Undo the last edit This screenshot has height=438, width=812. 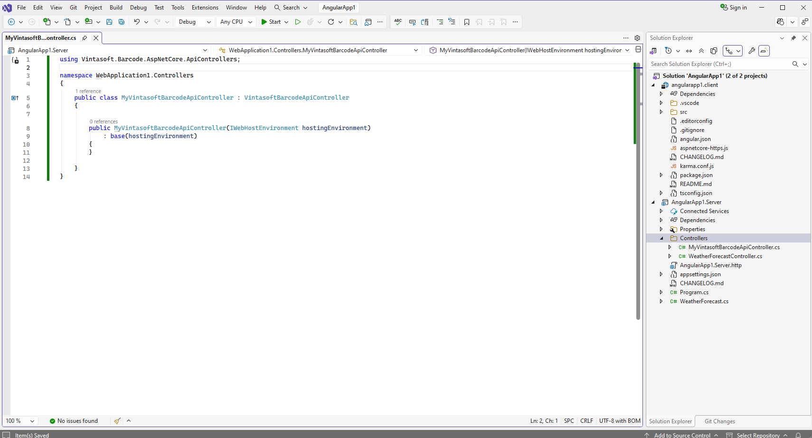click(x=137, y=22)
